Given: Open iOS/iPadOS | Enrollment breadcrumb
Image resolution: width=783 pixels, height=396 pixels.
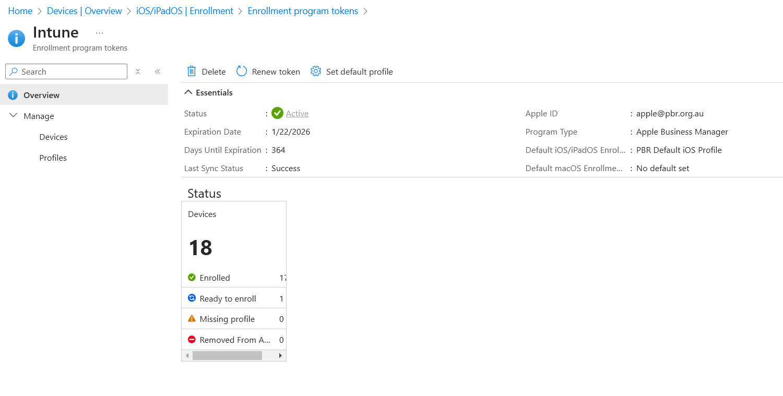Looking at the screenshot, I should pos(185,11).
